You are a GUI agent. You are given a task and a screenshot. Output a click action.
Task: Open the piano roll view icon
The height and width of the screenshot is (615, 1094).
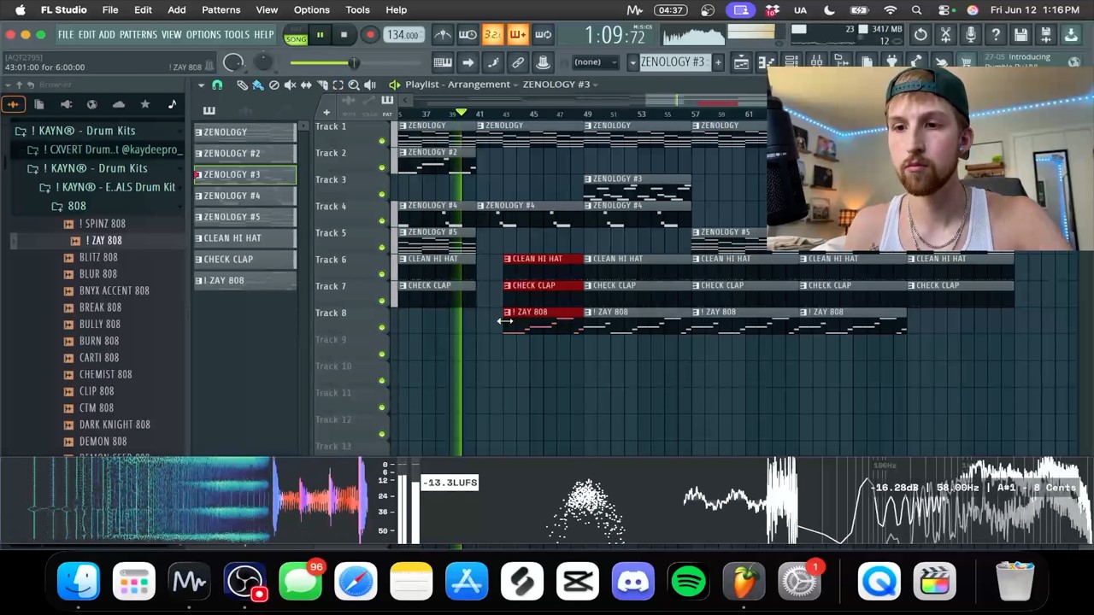(x=767, y=61)
